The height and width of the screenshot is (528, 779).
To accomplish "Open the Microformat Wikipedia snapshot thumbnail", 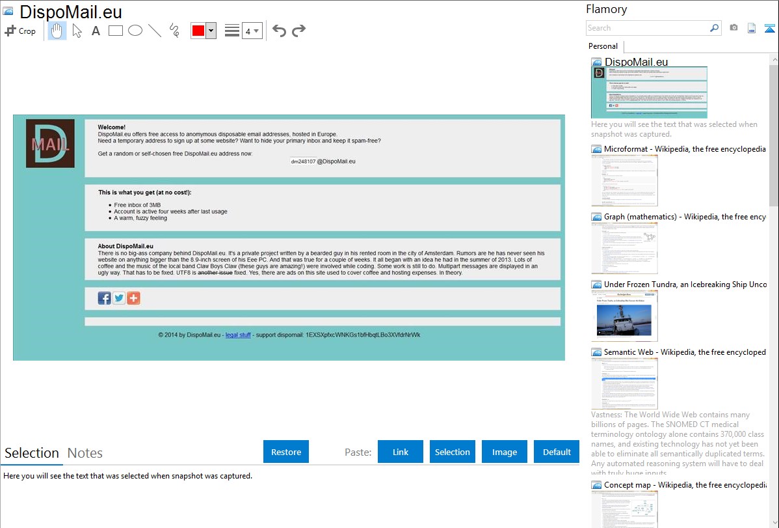I will (624, 180).
